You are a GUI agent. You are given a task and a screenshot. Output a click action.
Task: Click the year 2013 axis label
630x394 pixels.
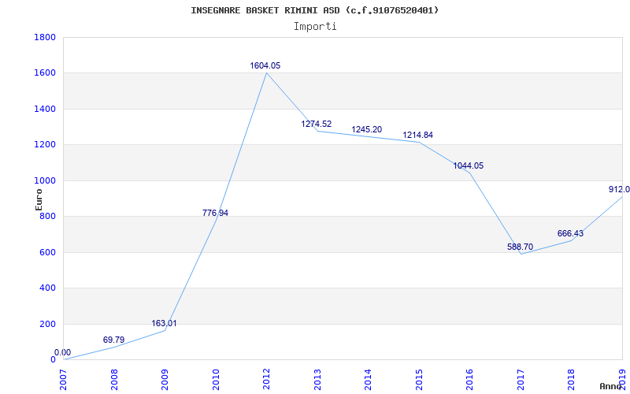317,380
